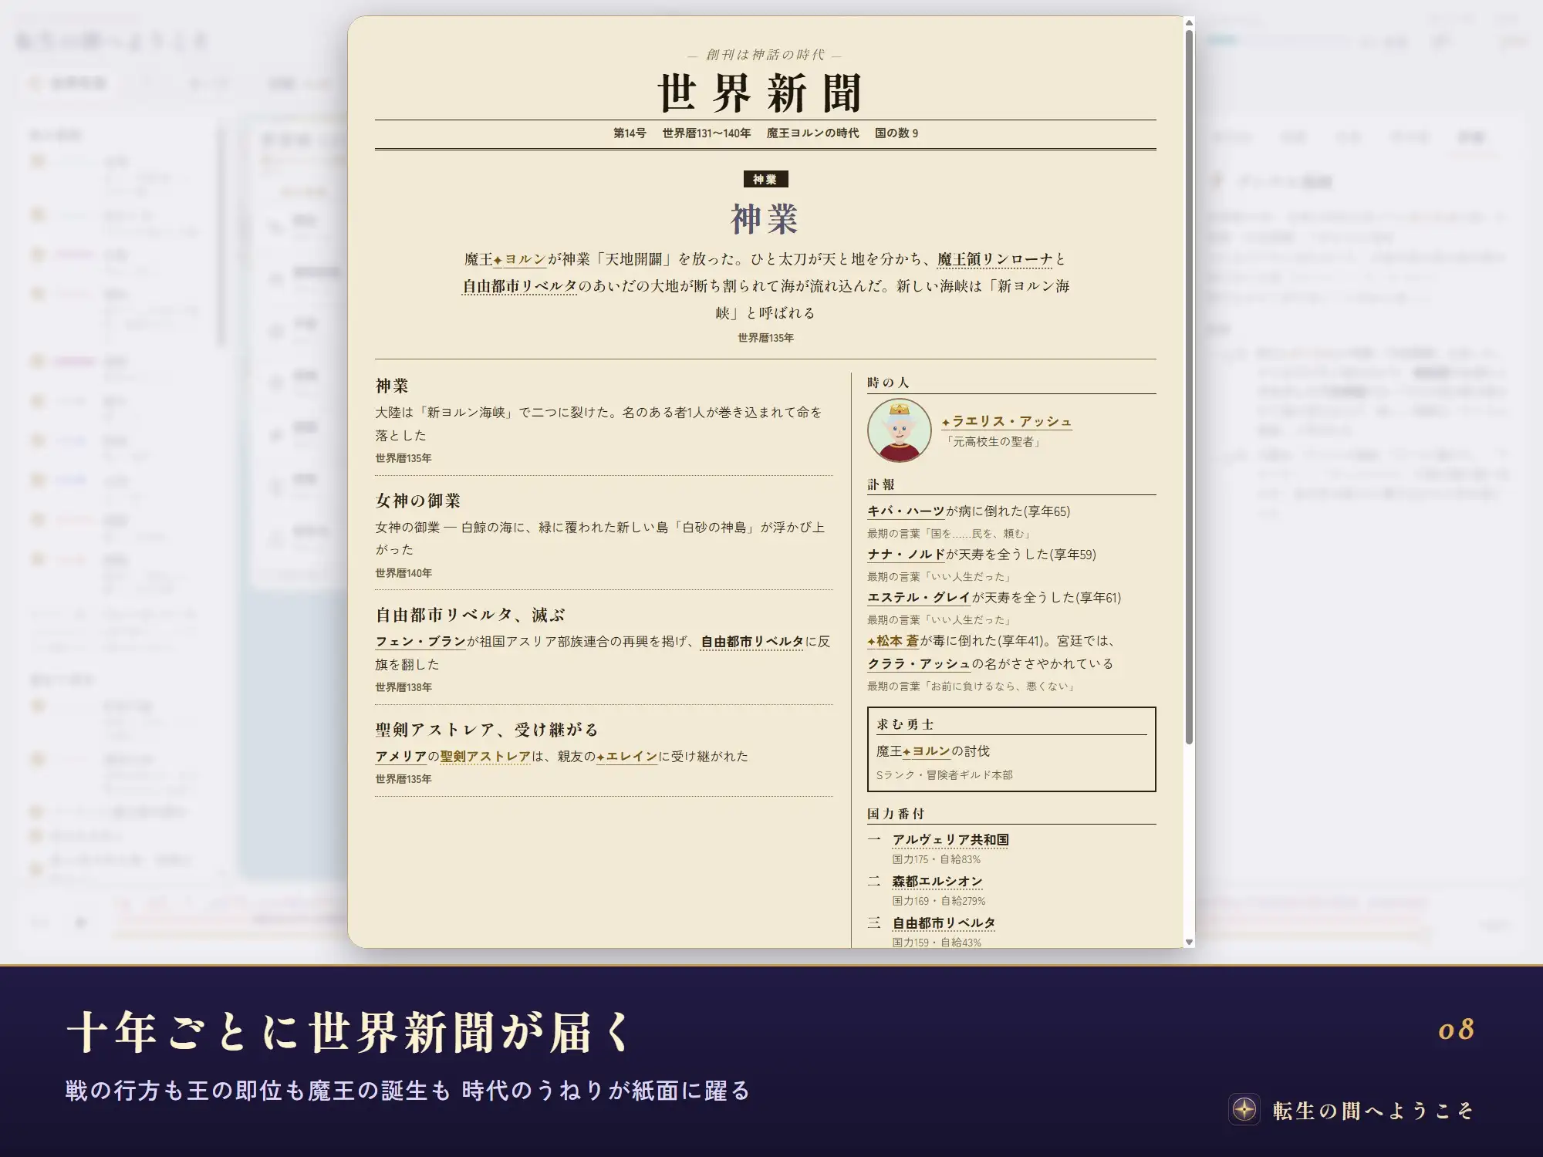Open エステル・グレイ obituary name link
This screenshot has width=1543, height=1157.
919,598
